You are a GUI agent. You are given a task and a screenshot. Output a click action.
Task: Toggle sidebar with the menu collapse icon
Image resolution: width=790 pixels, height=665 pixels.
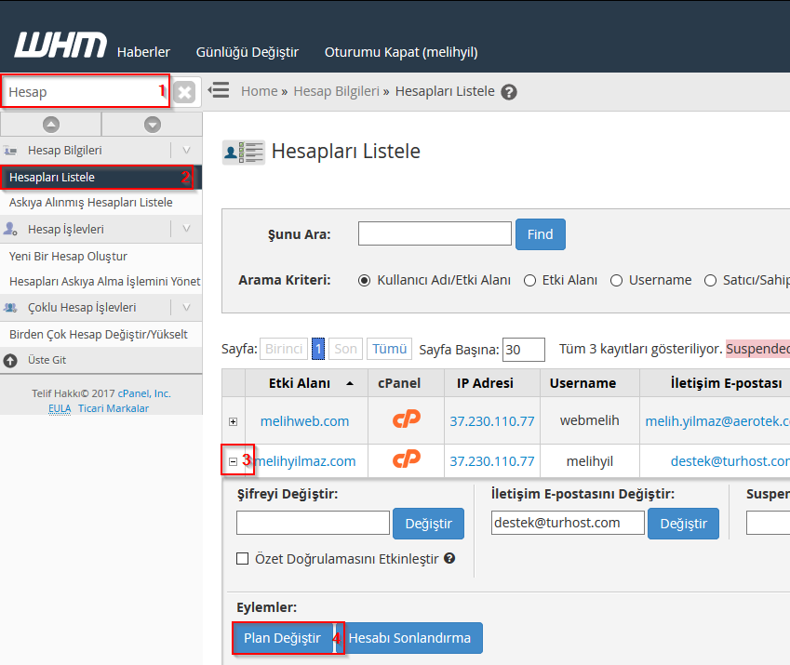pos(219,90)
